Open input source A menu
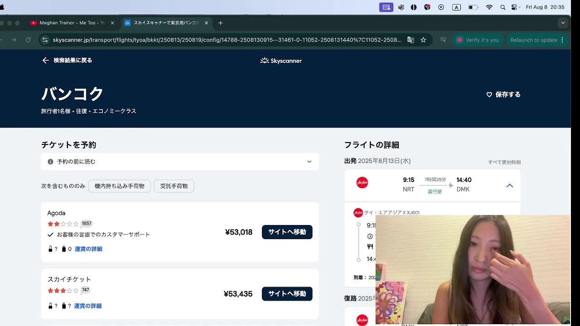Screen dimensions: 580x326 pos(456,7)
